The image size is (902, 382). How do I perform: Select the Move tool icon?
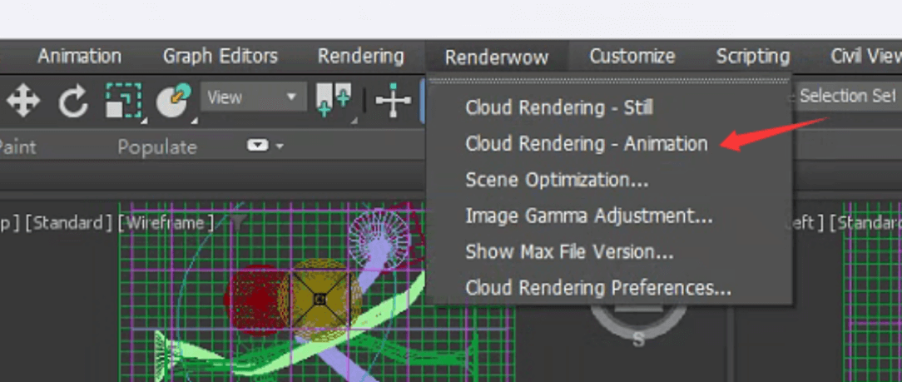(23, 102)
